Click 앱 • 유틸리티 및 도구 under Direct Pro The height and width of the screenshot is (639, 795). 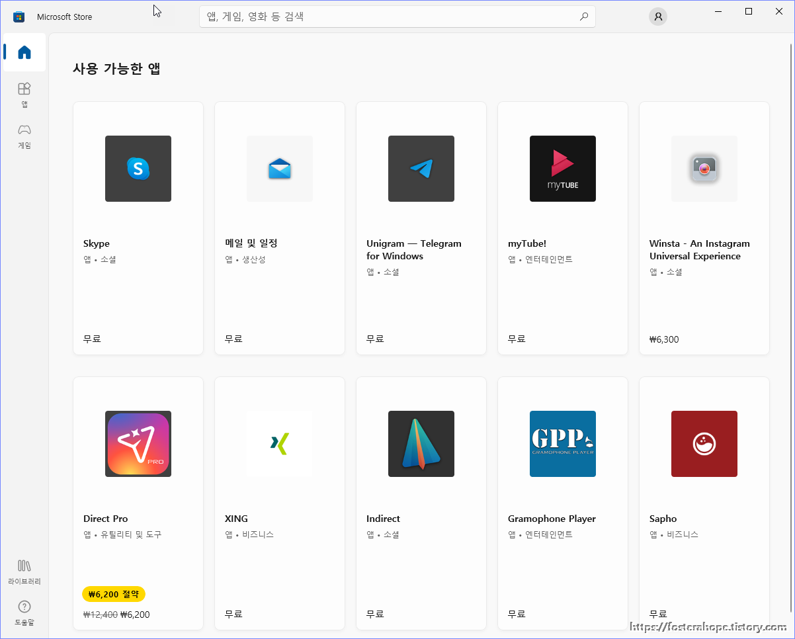point(122,534)
